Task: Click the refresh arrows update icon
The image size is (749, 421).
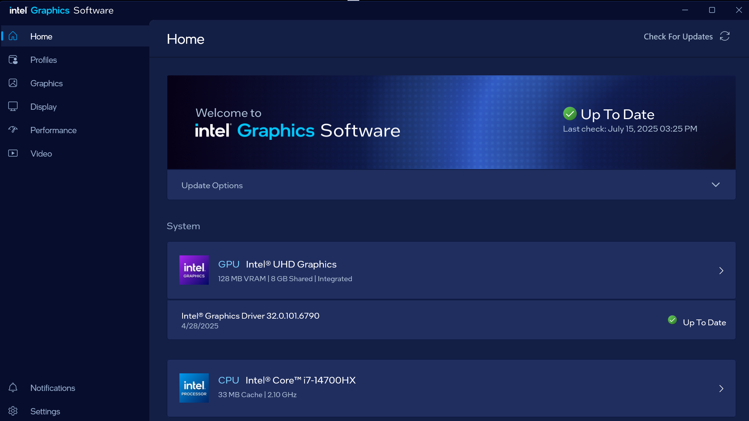Action: 725,36
